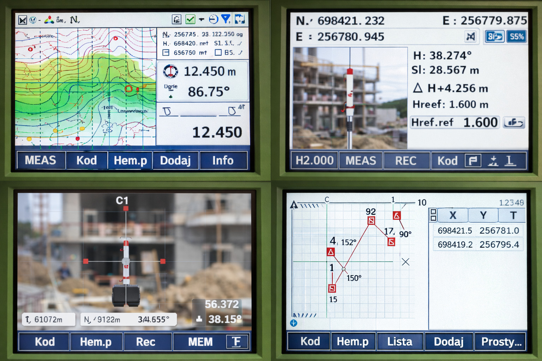
Task: Expand the table selector icon beside X column
Action: coord(433,215)
